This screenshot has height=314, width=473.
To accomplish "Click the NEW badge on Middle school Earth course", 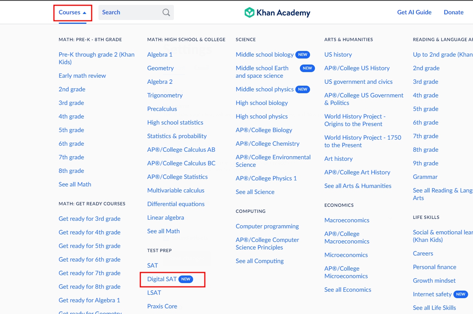I will coord(307,68).
